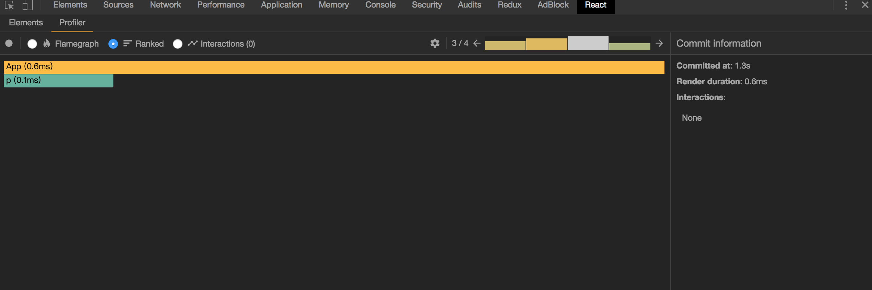Select the App (0.6ms) bar
Image resolution: width=872 pixels, height=290 pixels.
coord(334,67)
